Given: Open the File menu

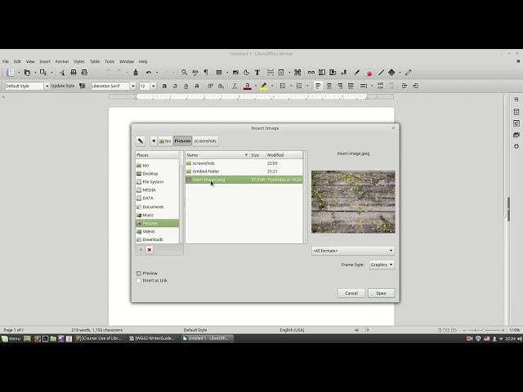Looking at the screenshot, I should pyautogui.click(x=6, y=62).
